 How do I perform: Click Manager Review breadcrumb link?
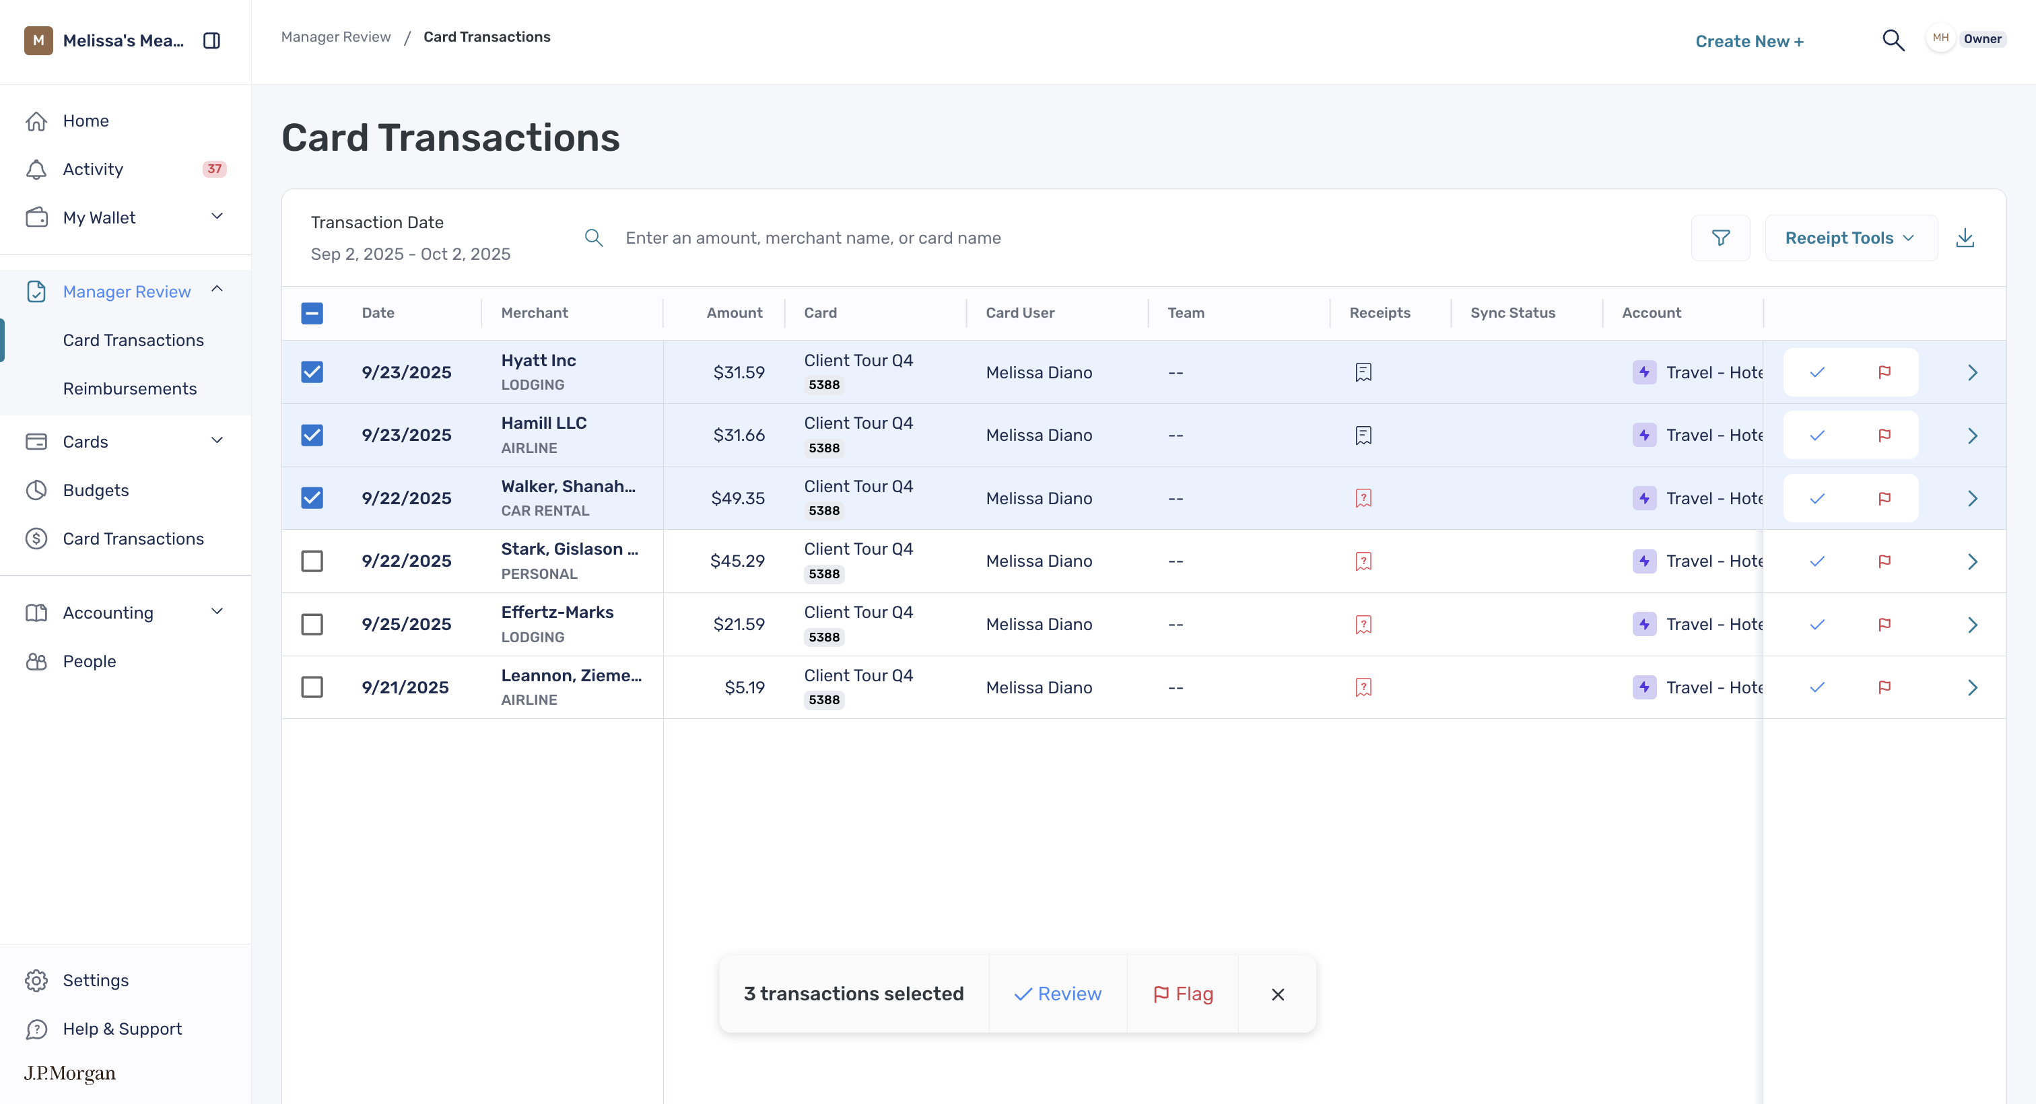point(336,37)
